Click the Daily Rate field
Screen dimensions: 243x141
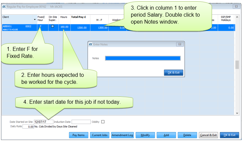pos(28,127)
